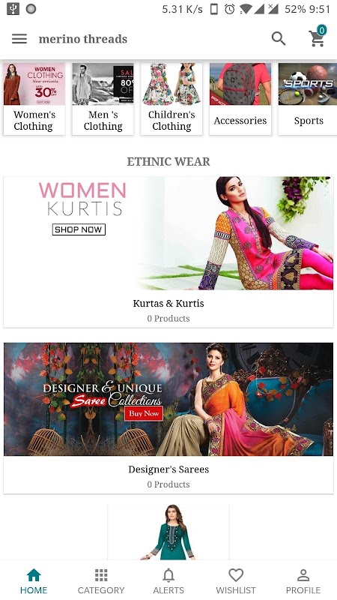Tap the Home house icon
337x600 pixels.
click(x=34, y=574)
